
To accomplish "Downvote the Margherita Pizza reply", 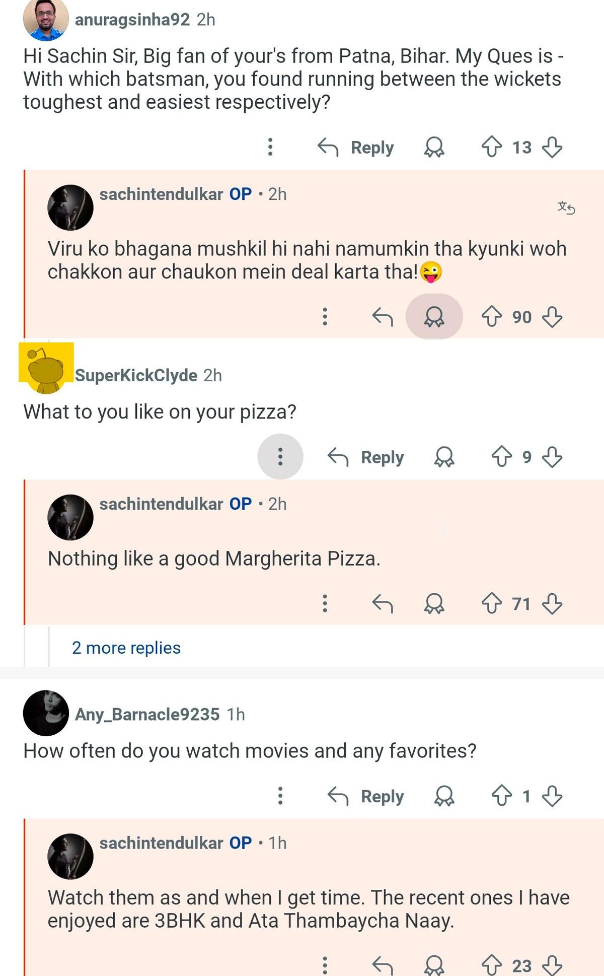I will coord(552,603).
